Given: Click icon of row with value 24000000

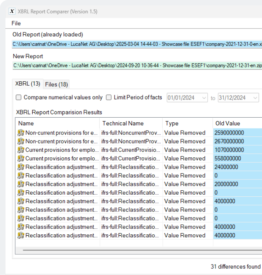Looking at the screenshot, I should (x=21, y=167).
